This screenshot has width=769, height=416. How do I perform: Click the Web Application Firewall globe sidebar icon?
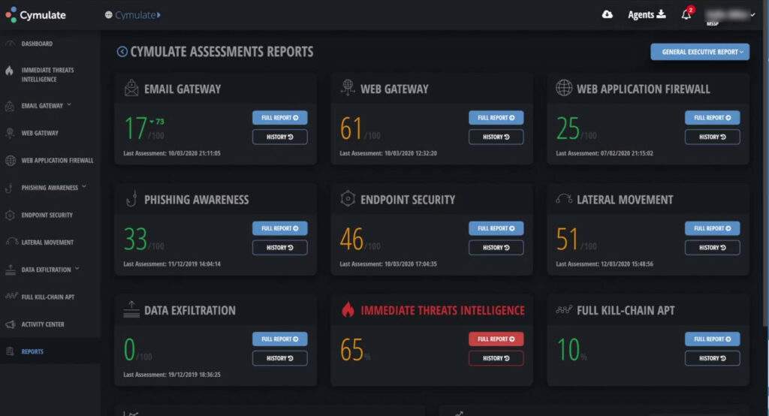(x=11, y=161)
